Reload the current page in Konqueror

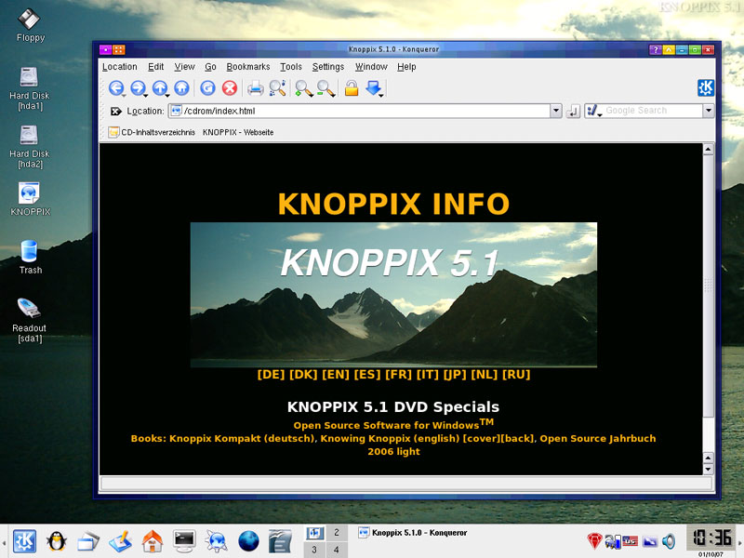click(x=206, y=88)
